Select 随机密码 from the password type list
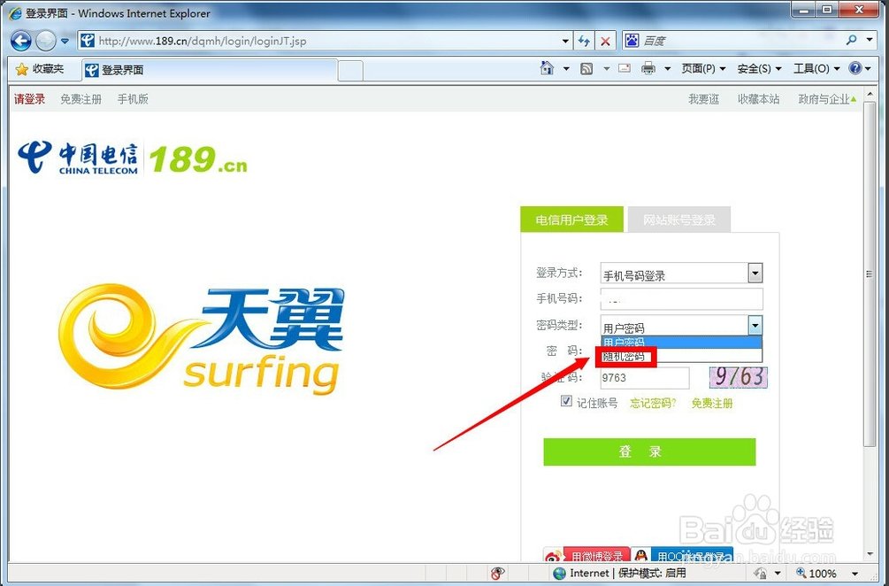 [625, 357]
